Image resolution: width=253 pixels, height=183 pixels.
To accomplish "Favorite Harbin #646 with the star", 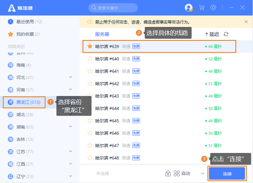I will coord(90,133).
